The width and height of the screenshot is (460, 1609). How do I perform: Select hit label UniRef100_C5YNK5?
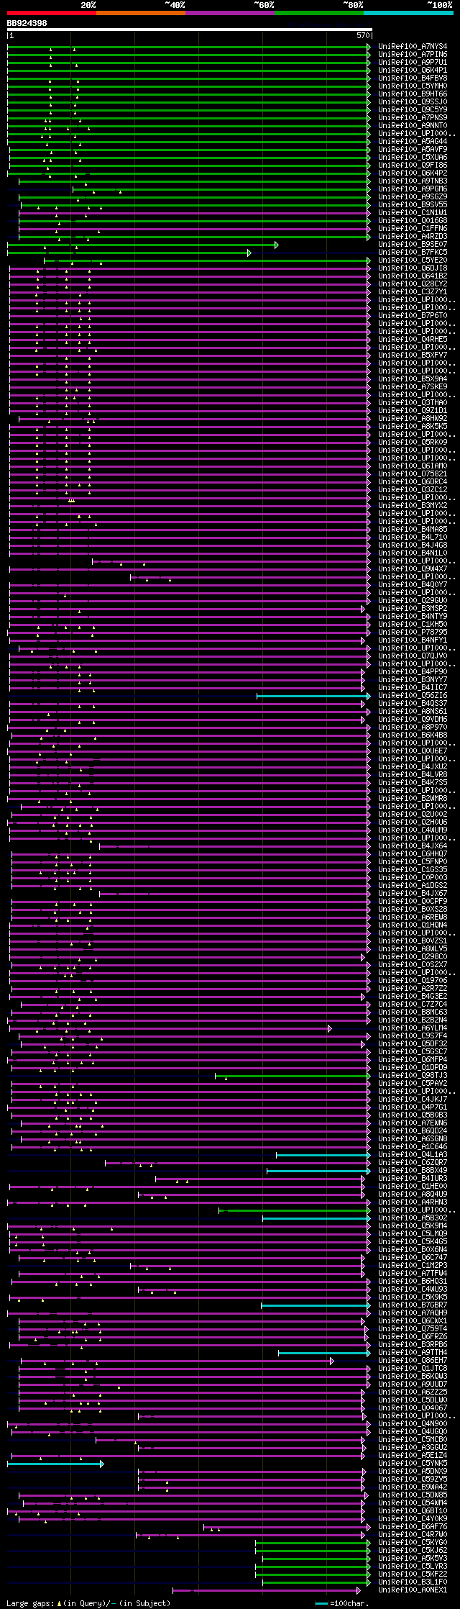coord(413,1464)
